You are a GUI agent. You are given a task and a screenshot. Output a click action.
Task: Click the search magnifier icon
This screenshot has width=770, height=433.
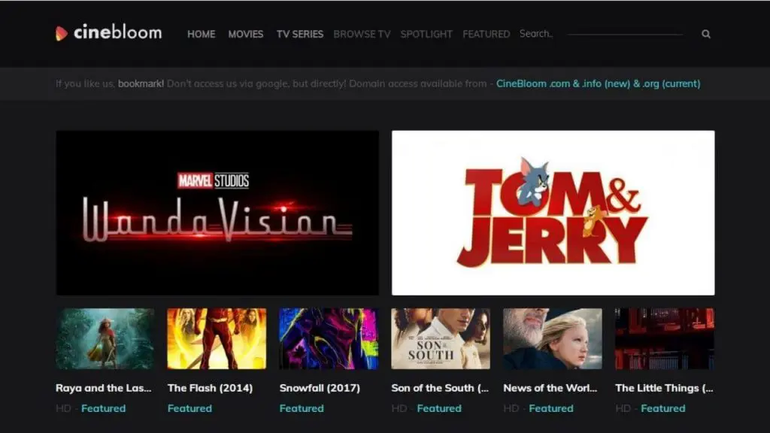pos(705,34)
